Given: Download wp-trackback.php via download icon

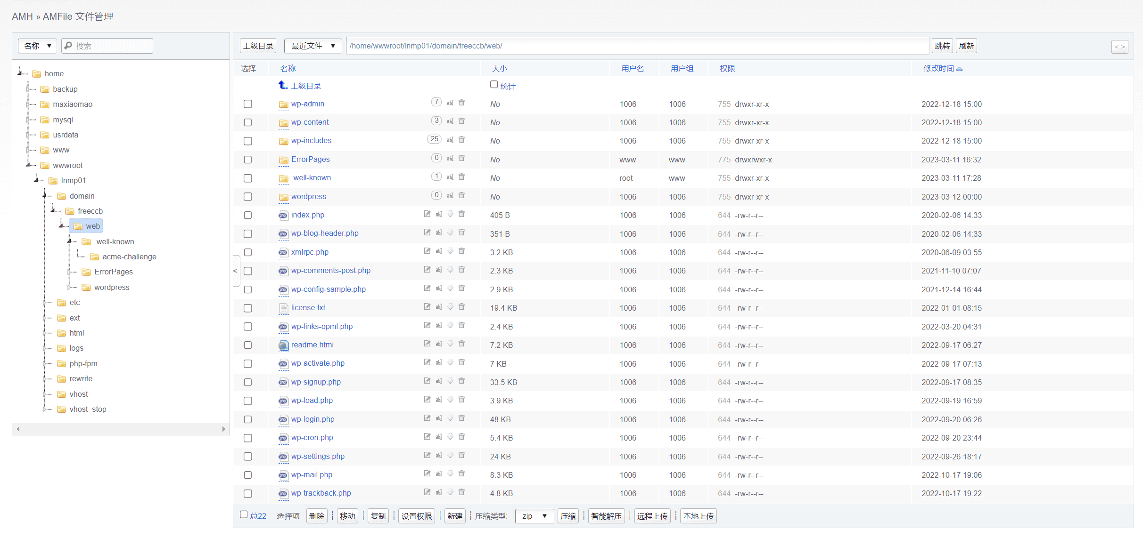Looking at the screenshot, I should pyautogui.click(x=451, y=492).
